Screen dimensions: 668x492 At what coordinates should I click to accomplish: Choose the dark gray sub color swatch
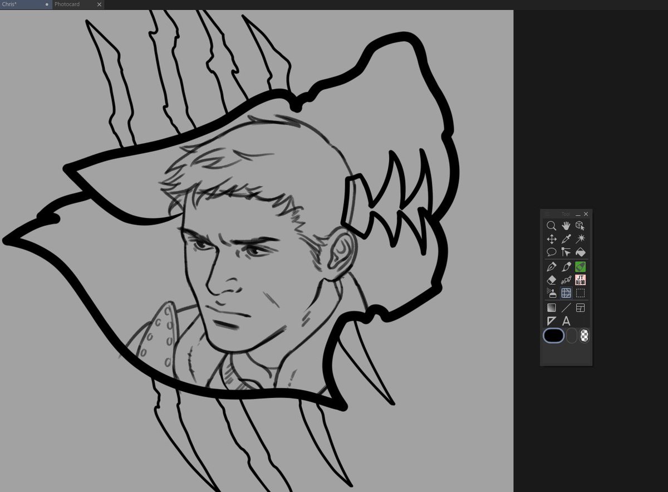tap(572, 335)
